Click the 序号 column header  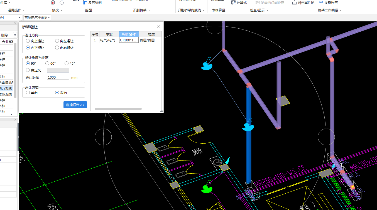[95, 34]
